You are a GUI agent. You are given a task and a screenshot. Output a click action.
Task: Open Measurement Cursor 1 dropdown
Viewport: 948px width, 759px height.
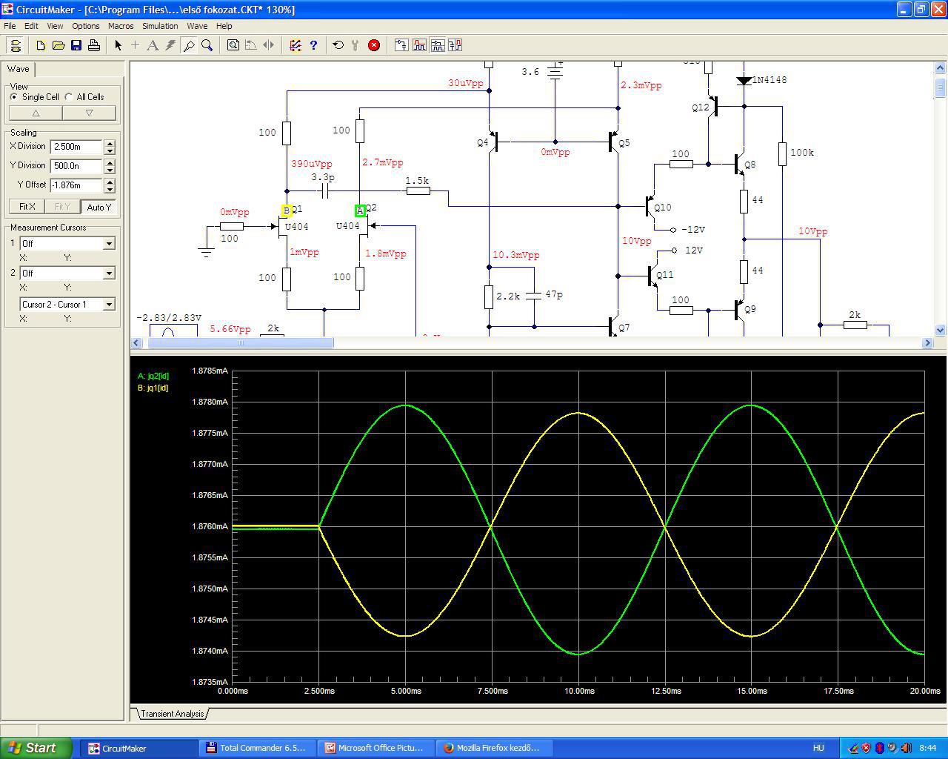pos(109,243)
